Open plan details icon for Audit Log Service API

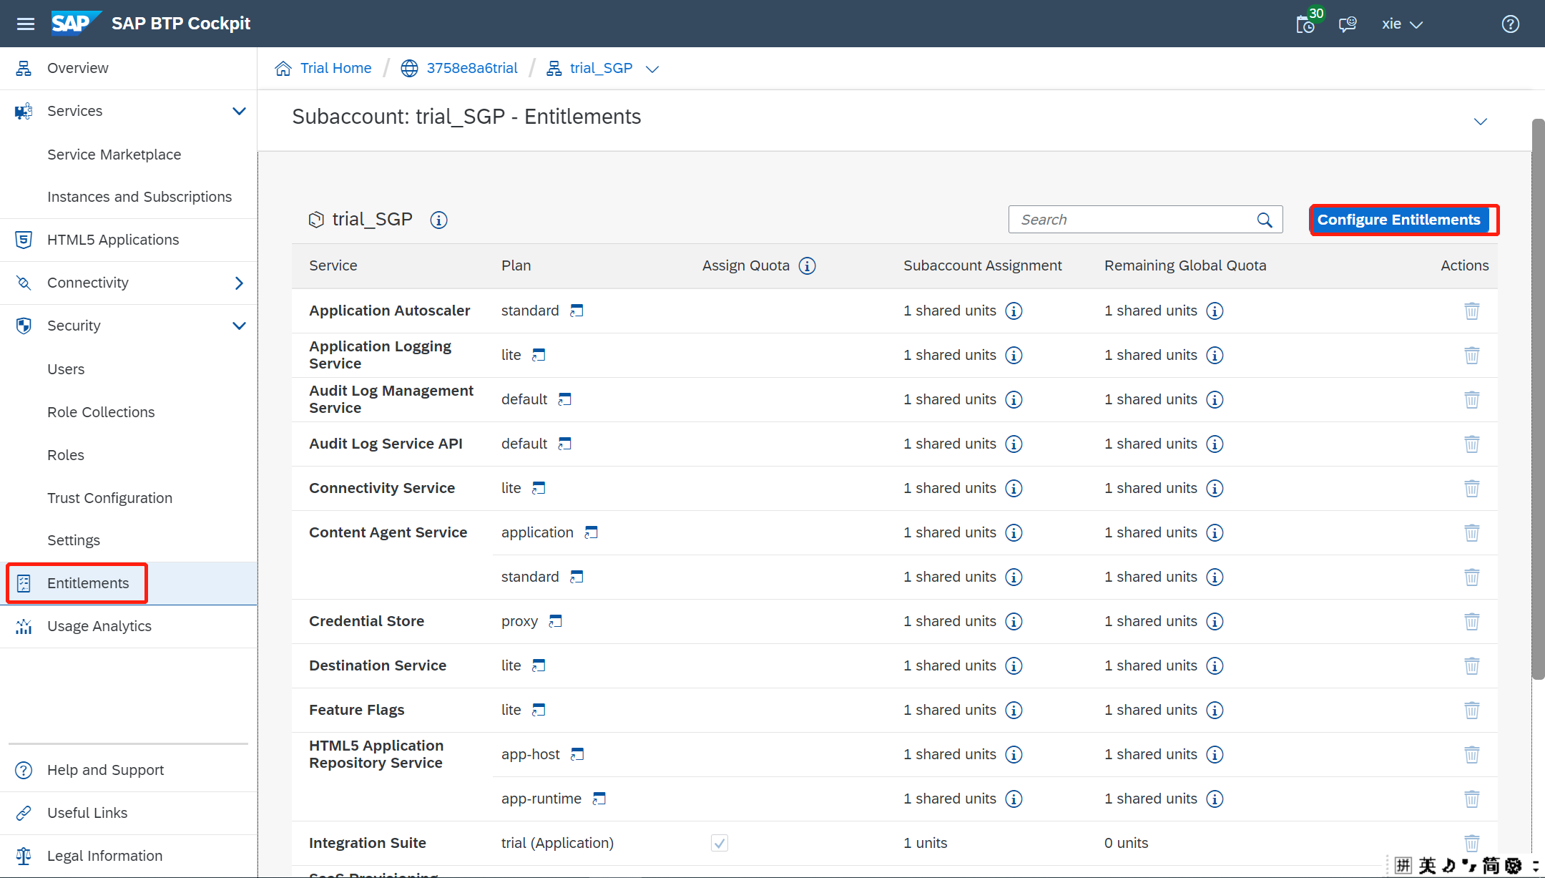564,444
